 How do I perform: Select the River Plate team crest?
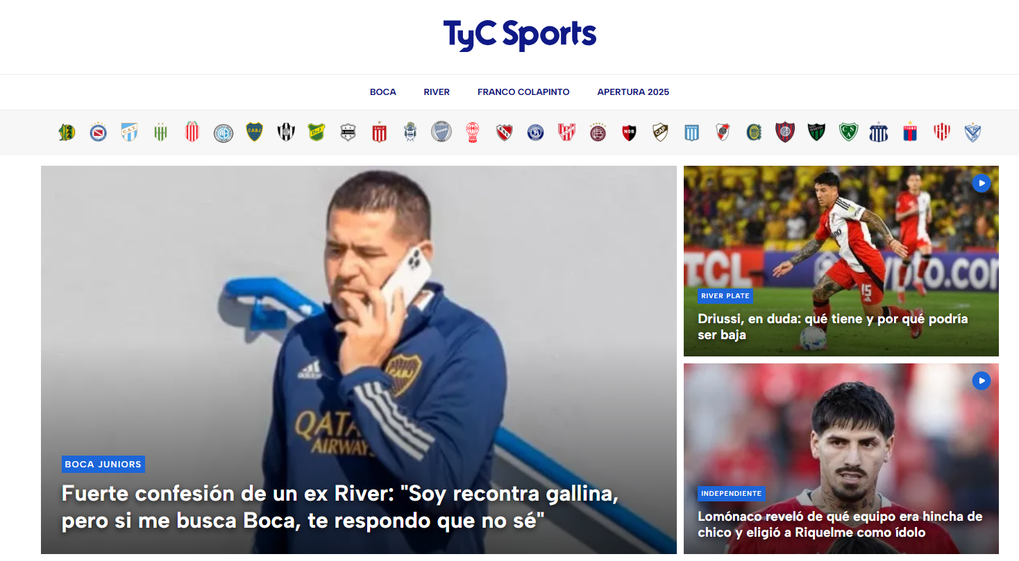click(x=723, y=132)
